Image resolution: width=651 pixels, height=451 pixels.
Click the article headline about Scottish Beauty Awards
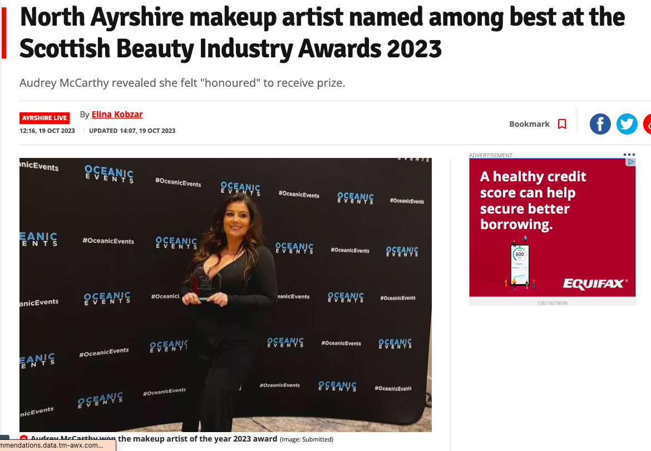click(322, 32)
